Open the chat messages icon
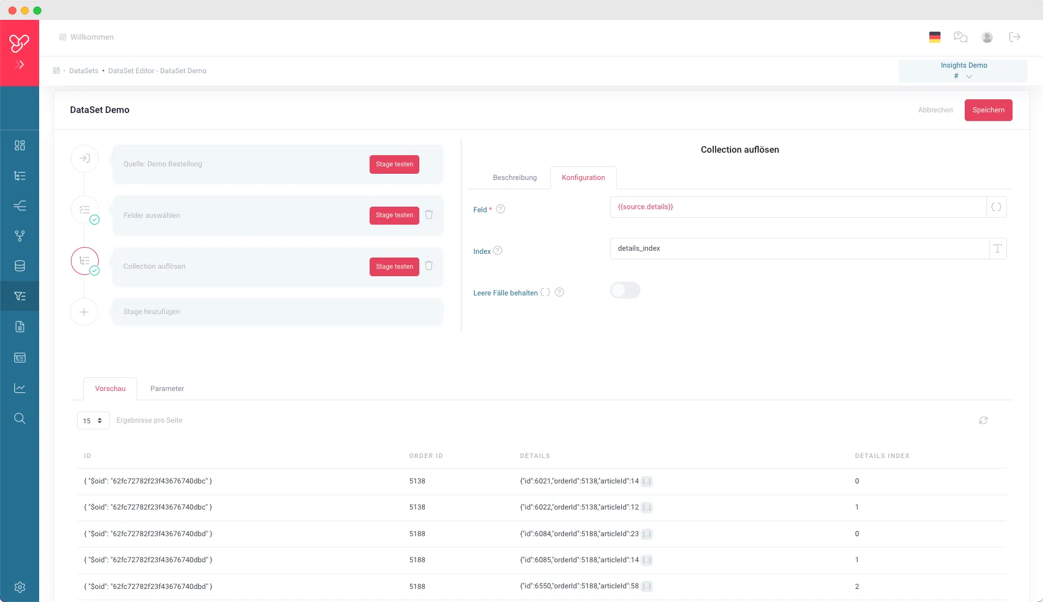This screenshot has width=1043, height=602. click(961, 37)
